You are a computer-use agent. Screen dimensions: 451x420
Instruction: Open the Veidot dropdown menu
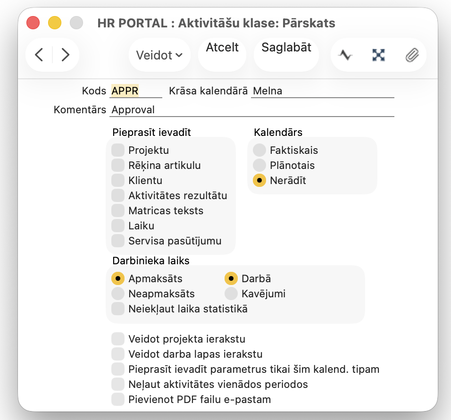[159, 55]
